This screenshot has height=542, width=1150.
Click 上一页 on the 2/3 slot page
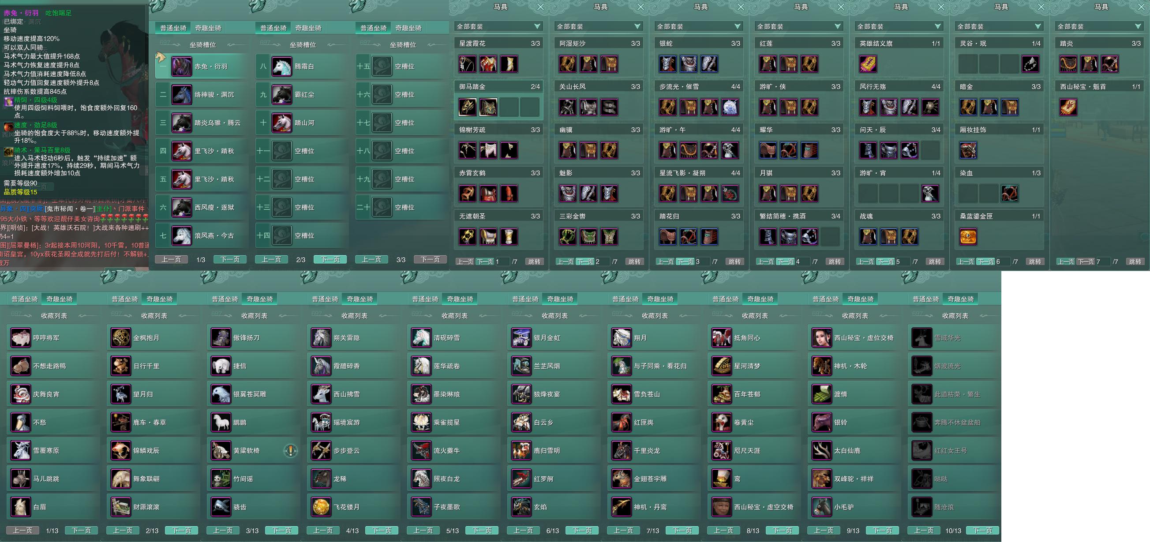(x=271, y=260)
